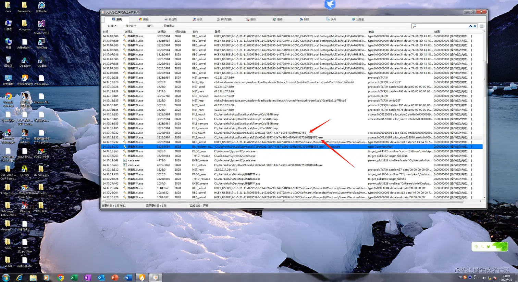The image size is (518, 282).
Task: Switch to the 网络 tab
Action: point(305,19)
